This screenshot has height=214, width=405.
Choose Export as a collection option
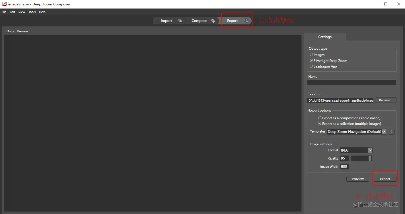350,124
